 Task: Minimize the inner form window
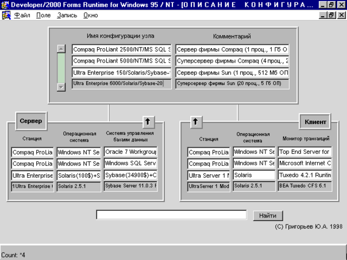(323, 15)
